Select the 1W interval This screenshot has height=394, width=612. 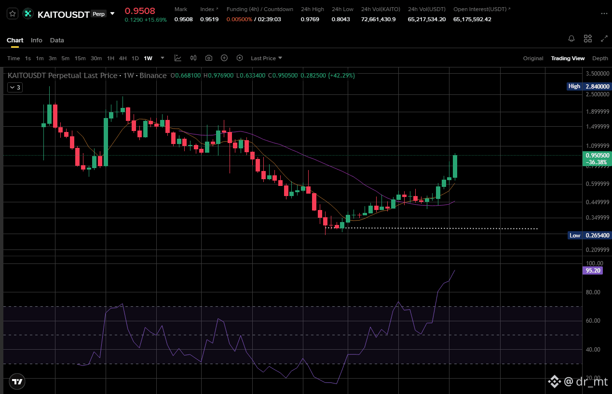(148, 58)
